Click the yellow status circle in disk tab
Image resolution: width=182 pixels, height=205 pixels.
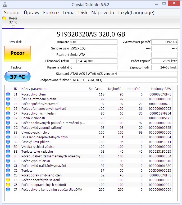(4, 18)
